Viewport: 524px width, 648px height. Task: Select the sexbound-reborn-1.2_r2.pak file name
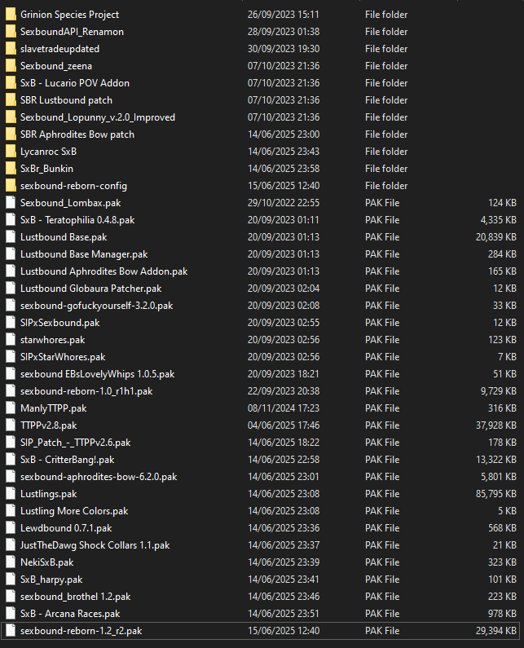pos(81,631)
